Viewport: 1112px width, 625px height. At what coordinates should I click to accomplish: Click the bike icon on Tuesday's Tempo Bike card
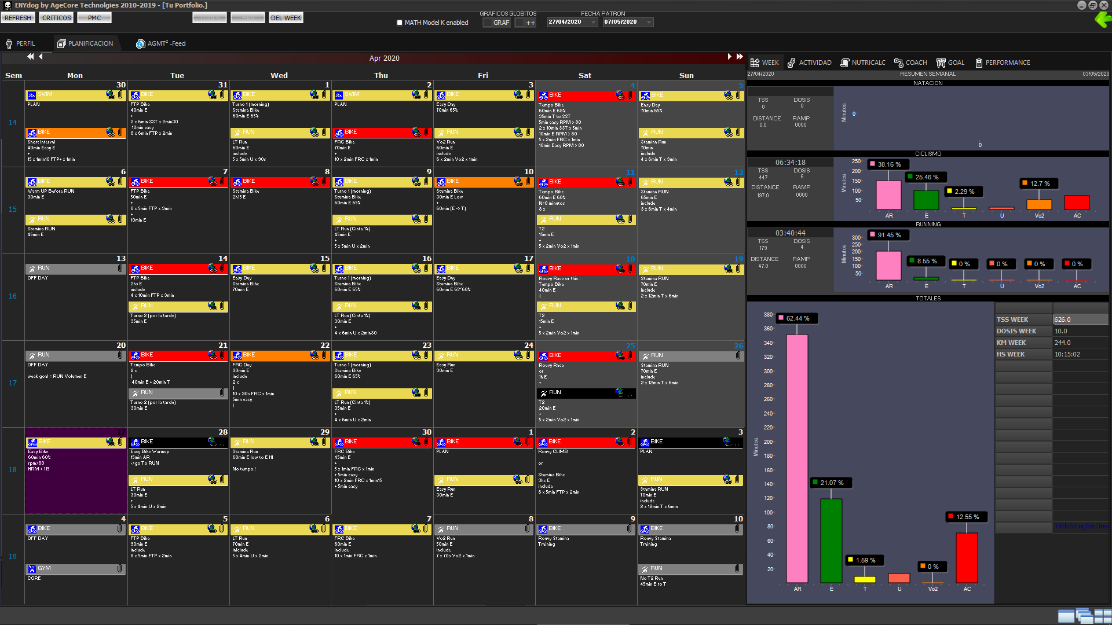pyautogui.click(x=134, y=355)
